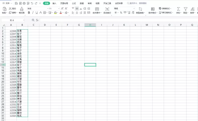Decrease indent in the alignment group
The image size is (198, 121).
coord(85,9)
